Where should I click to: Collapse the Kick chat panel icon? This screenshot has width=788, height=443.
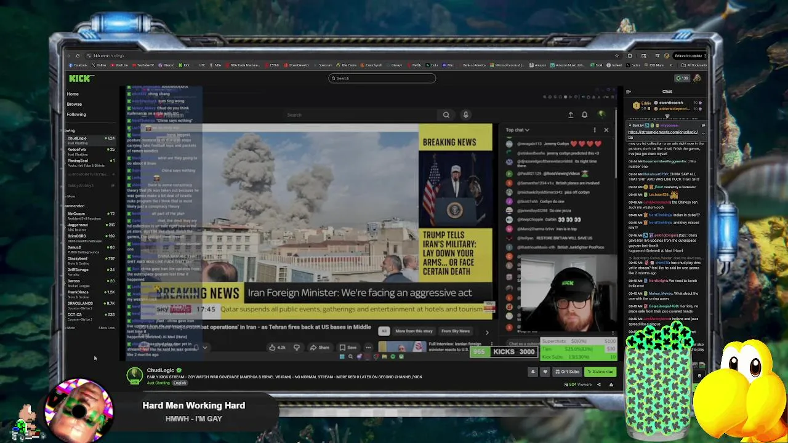(628, 92)
